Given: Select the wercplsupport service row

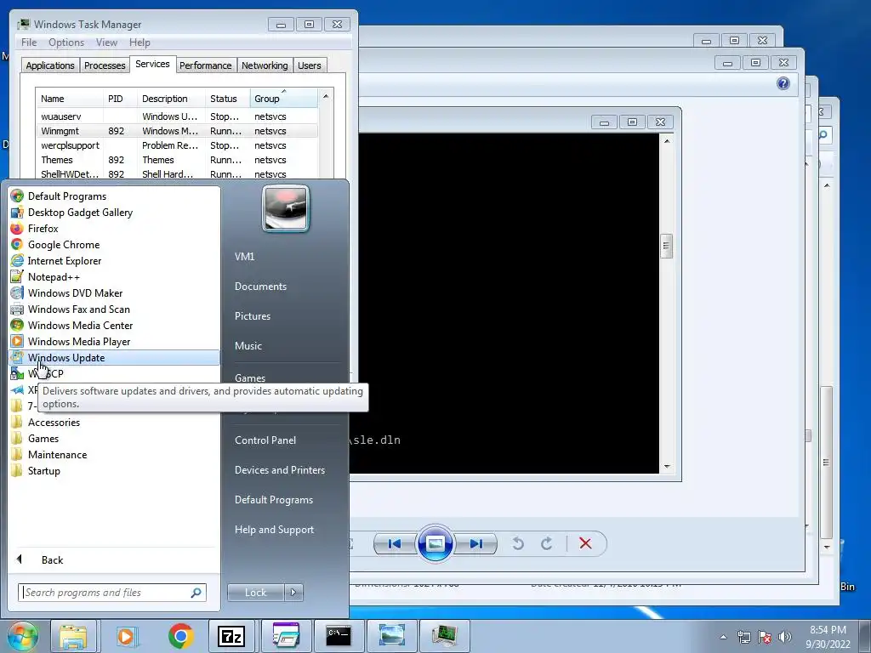Looking at the screenshot, I should pyautogui.click(x=177, y=145).
